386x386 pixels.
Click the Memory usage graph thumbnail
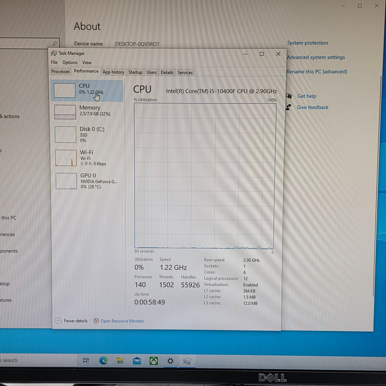pyautogui.click(x=65, y=112)
